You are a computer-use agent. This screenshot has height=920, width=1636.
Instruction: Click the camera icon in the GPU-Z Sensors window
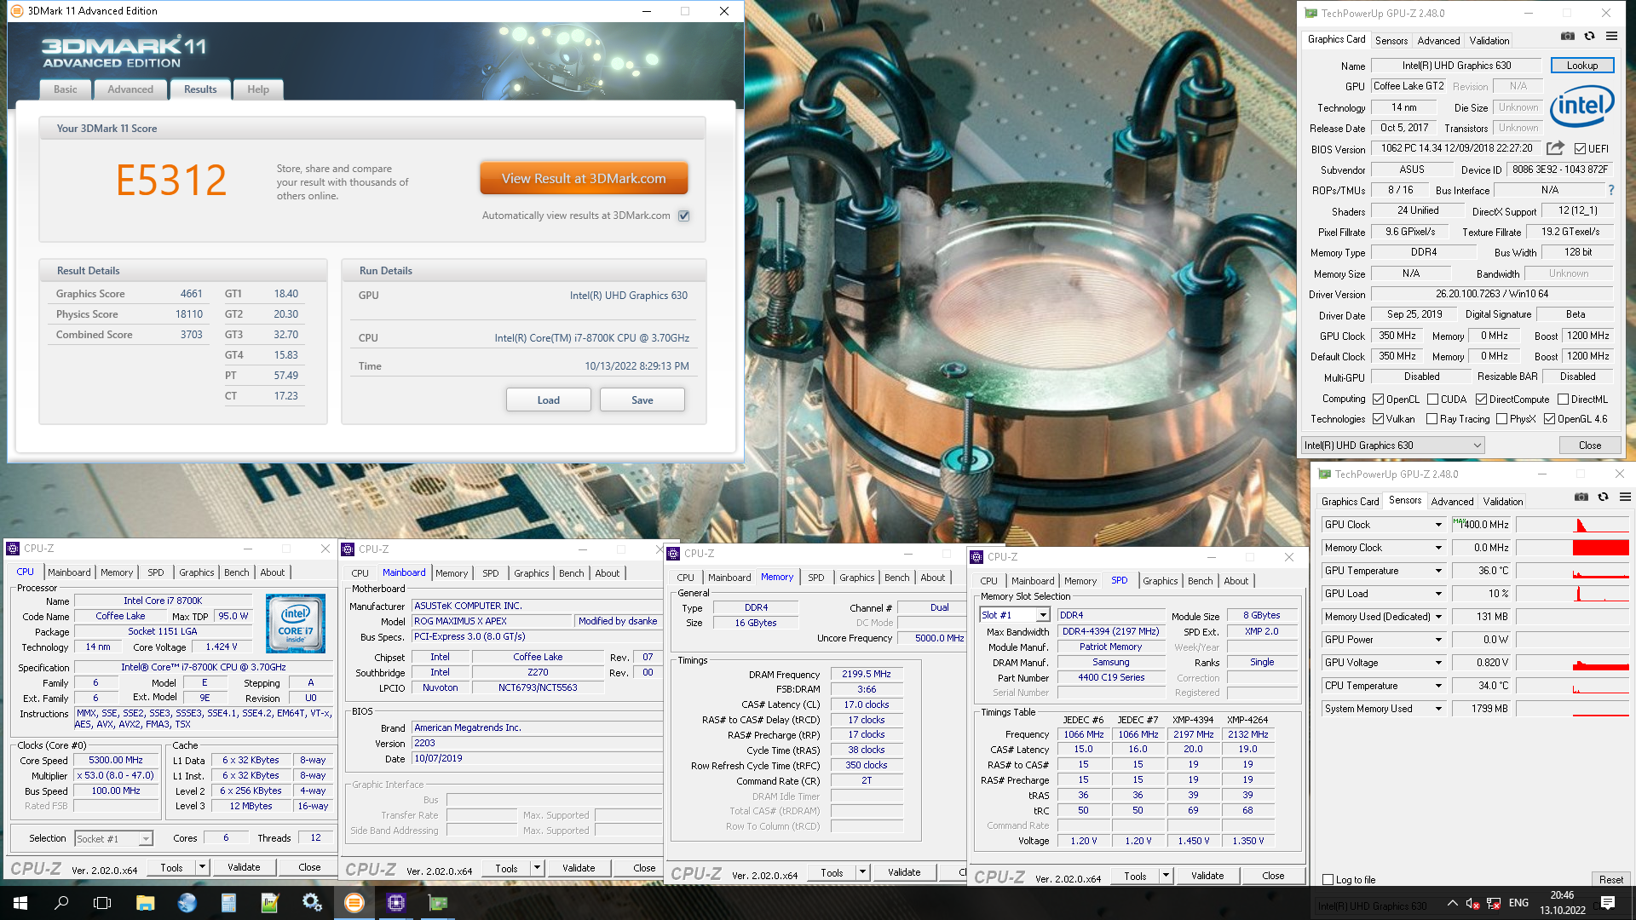1581,497
